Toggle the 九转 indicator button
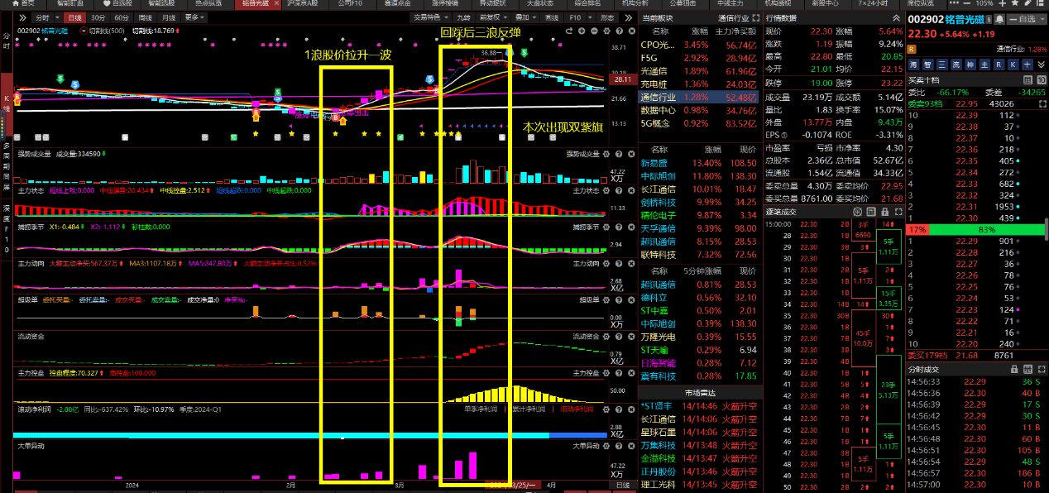Viewport: 1049px width, 493px height. pyautogui.click(x=464, y=17)
